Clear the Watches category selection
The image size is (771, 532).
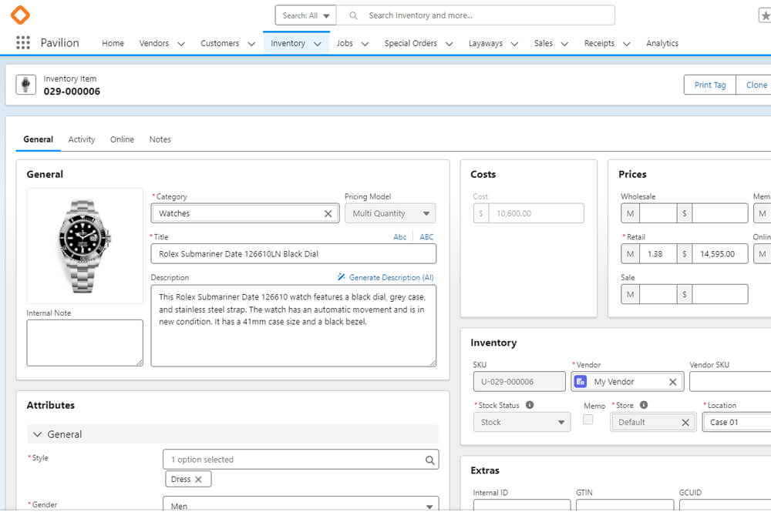point(328,214)
